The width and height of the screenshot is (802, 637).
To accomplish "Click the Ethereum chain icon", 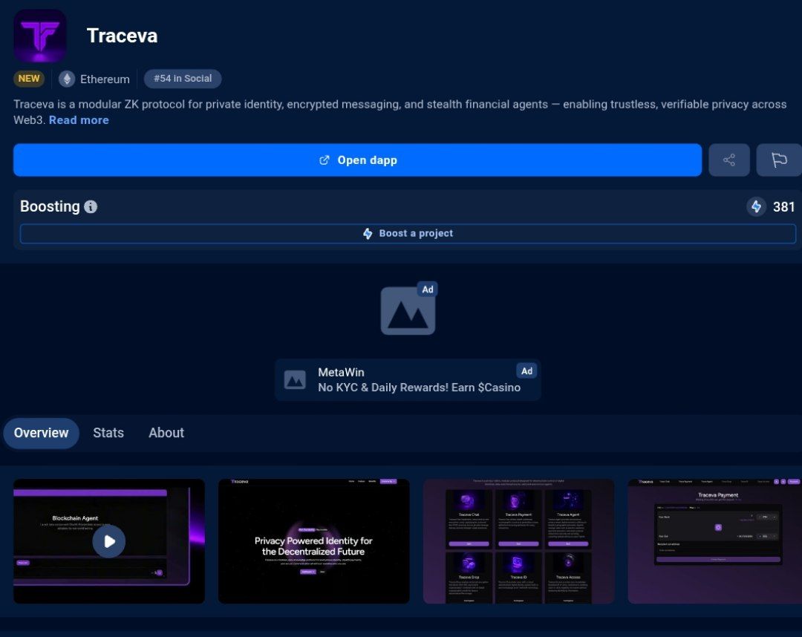I will click(67, 79).
